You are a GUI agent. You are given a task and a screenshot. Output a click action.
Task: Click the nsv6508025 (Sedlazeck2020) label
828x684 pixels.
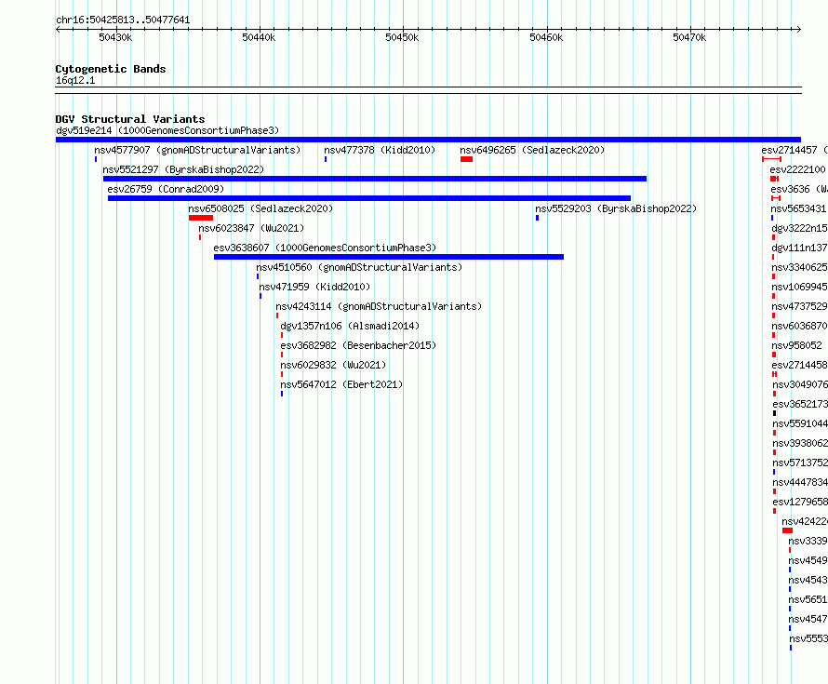point(260,208)
